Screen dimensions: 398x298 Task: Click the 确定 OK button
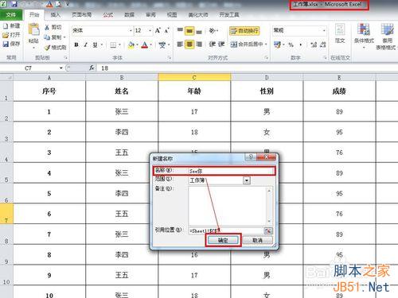(223, 240)
